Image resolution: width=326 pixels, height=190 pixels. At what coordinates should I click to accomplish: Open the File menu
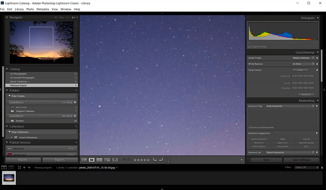pyautogui.click(x=2, y=9)
